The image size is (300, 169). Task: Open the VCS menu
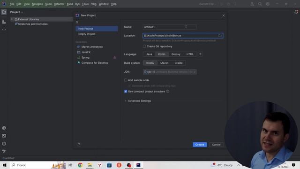[94, 4]
